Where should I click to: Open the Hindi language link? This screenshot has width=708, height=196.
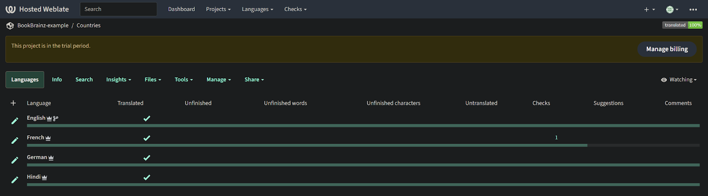(x=34, y=177)
